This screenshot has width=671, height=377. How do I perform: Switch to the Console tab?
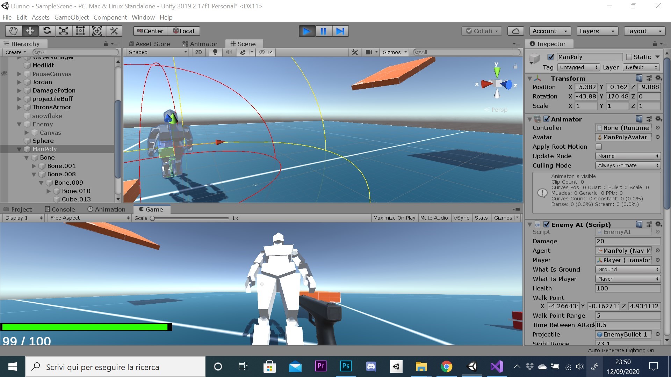point(60,209)
